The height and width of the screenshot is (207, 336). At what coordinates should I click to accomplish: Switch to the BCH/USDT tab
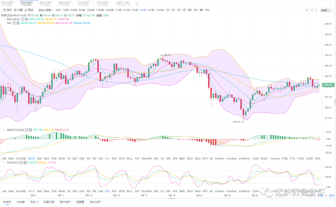[x=65, y=4]
